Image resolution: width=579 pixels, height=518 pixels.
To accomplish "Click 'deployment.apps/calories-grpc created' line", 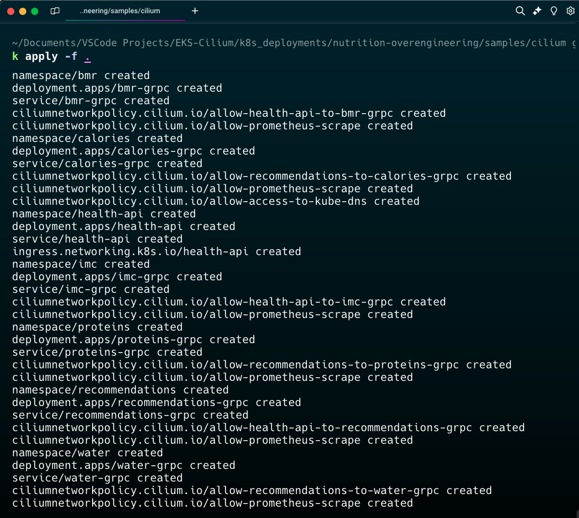I will (x=133, y=151).
